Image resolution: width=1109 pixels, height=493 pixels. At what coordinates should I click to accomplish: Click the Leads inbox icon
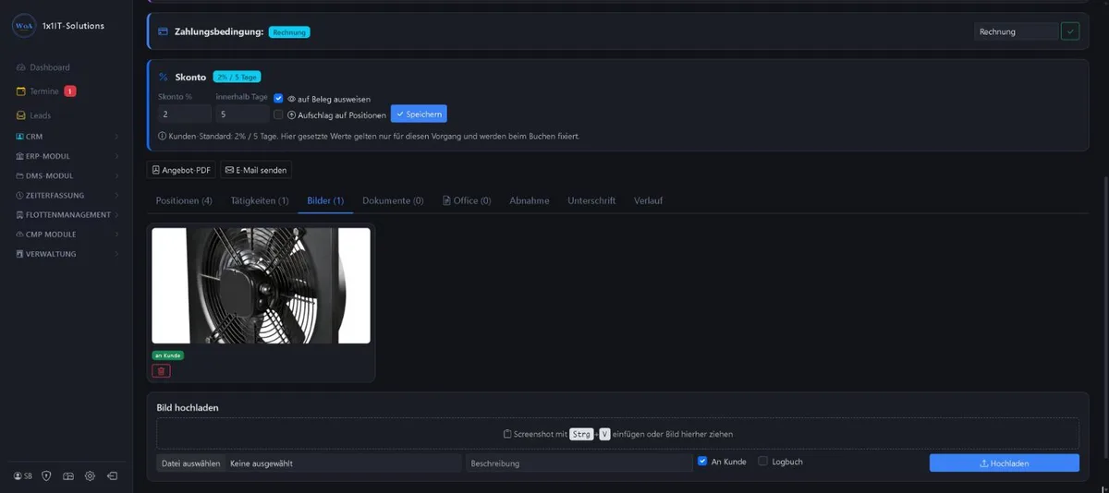(x=21, y=115)
